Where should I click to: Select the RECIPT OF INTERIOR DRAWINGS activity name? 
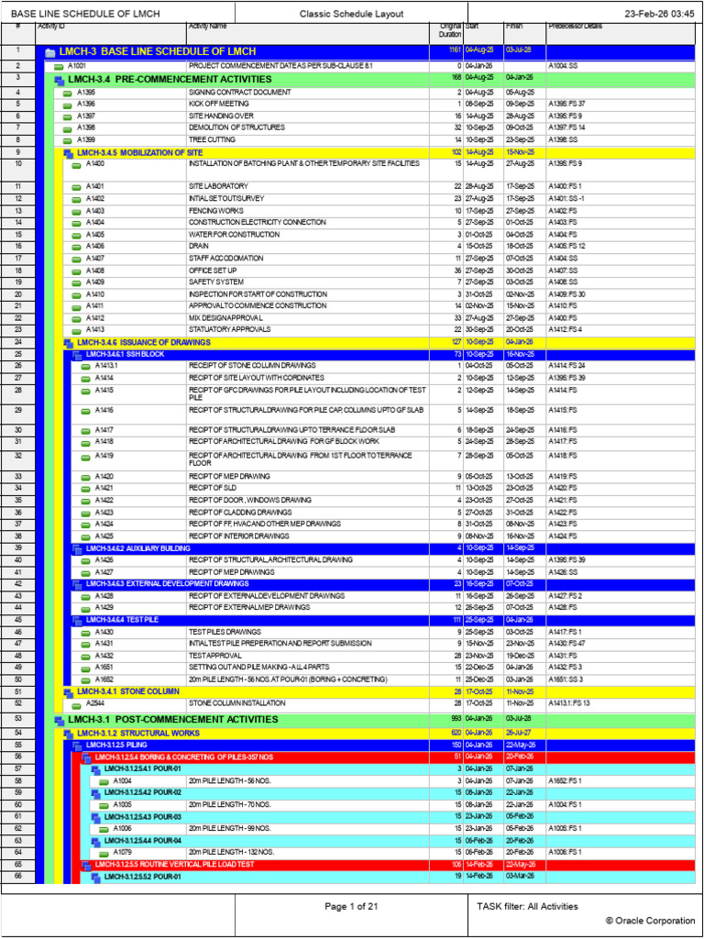tap(239, 536)
